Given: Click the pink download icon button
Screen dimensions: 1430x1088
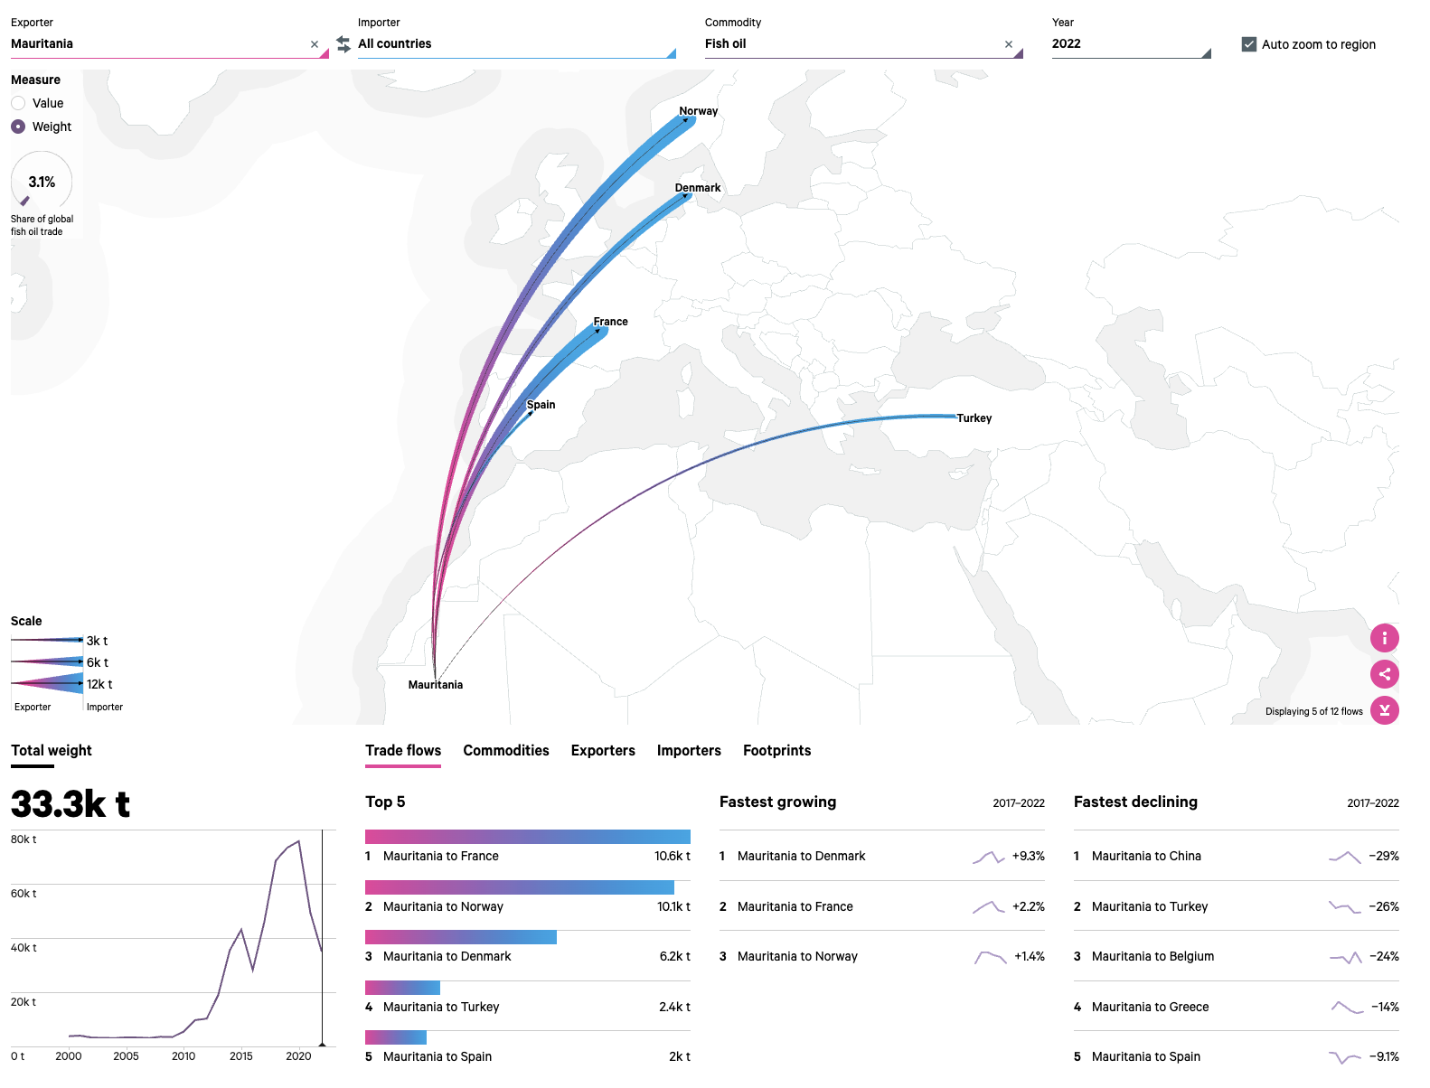Looking at the screenshot, I should pyautogui.click(x=1384, y=710).
